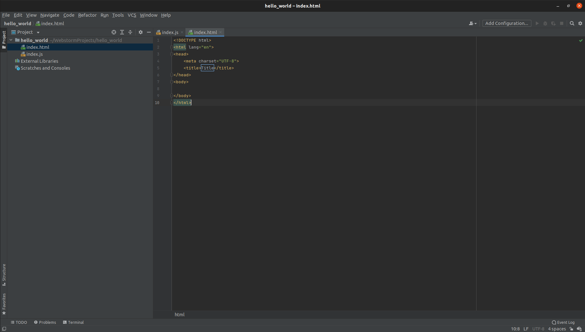Open the Event Log
The height and width of the screenshot is (332, 585).
coord(563,322)
